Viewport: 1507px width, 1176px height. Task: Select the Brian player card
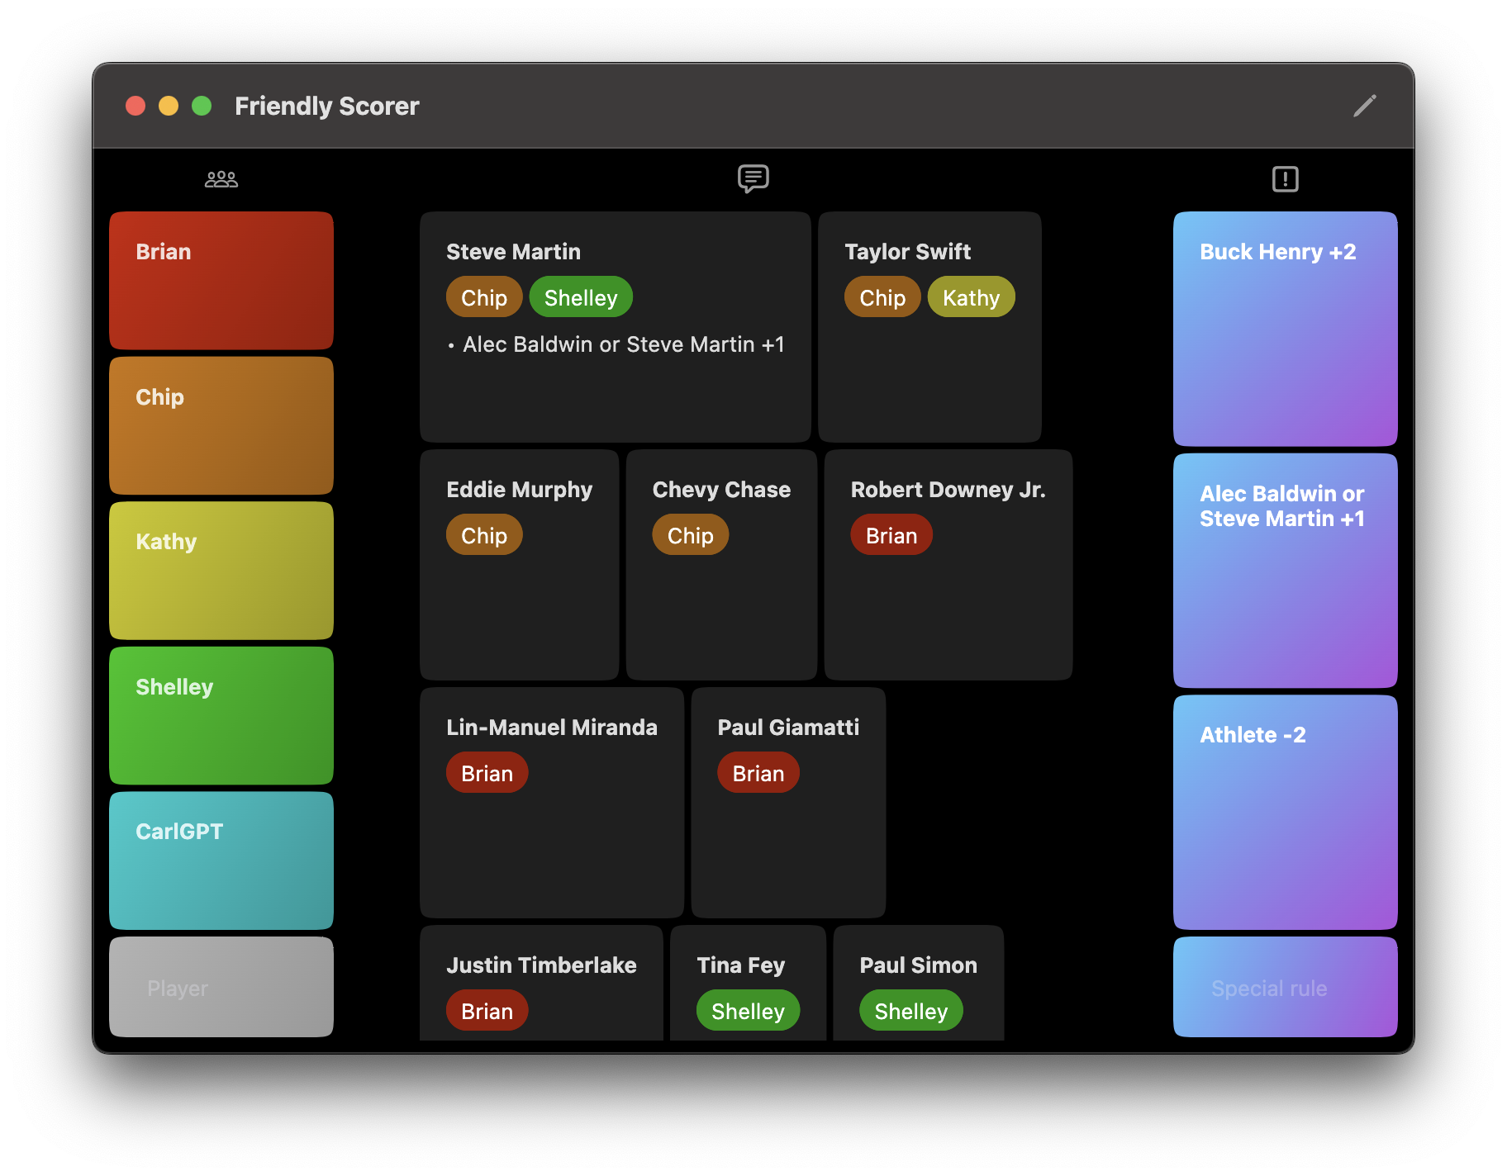pos(221,280)
